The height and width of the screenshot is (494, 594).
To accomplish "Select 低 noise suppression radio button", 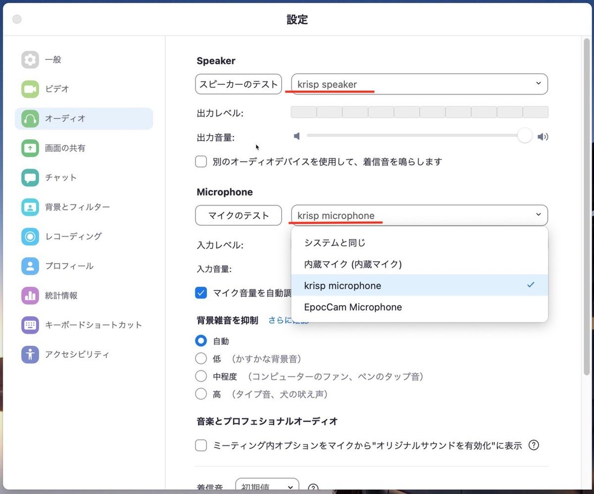I will tap(201, 359).
